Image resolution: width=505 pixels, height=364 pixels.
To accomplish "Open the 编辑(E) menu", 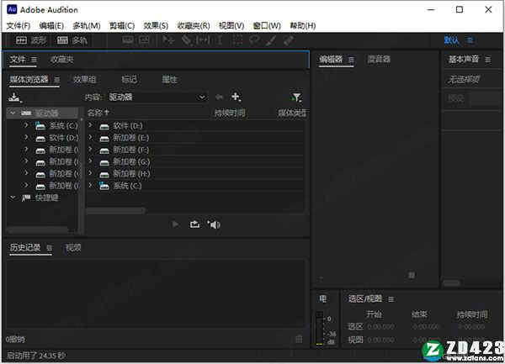I will [51, 26].
